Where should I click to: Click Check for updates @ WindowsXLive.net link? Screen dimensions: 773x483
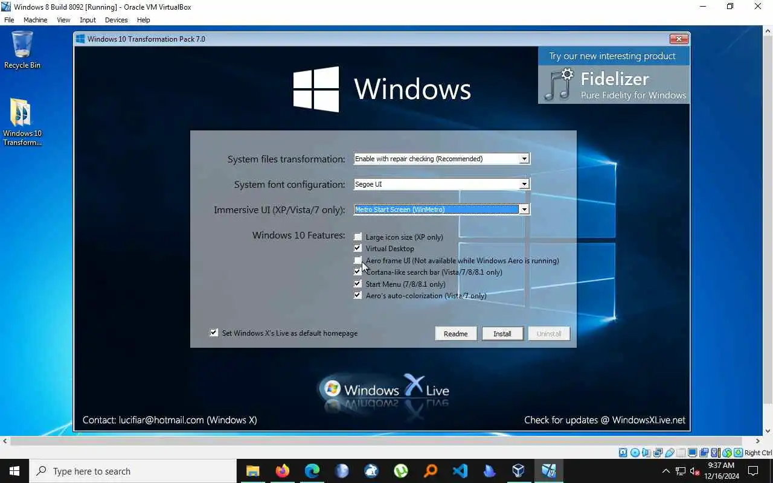605,420
